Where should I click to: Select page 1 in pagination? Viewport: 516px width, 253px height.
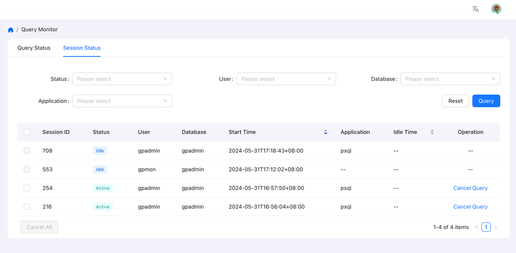486,227
